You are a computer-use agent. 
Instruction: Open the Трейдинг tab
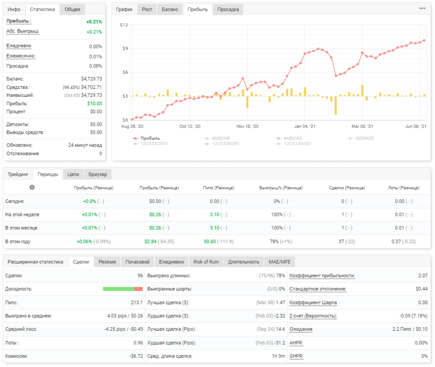[x=18, y=174]
